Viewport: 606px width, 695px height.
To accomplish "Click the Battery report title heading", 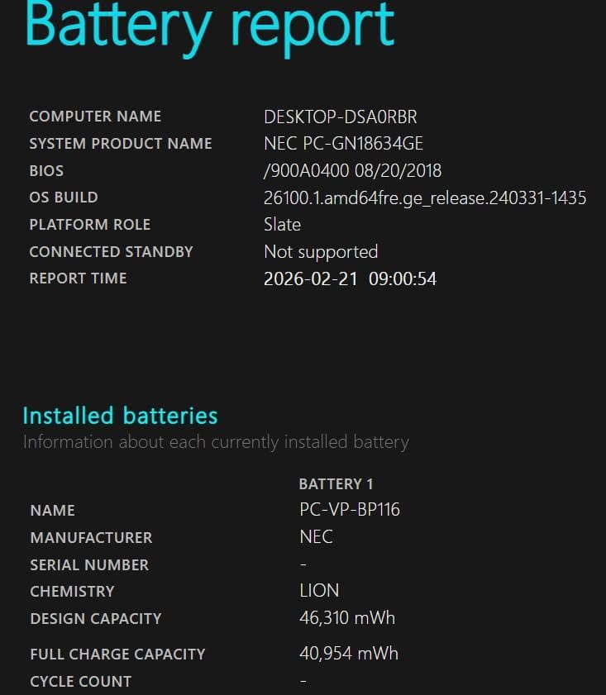I will click(210, 26).
